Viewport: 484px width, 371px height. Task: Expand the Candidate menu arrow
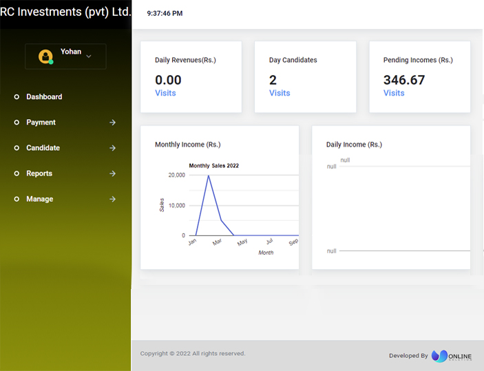click(113, 148)
